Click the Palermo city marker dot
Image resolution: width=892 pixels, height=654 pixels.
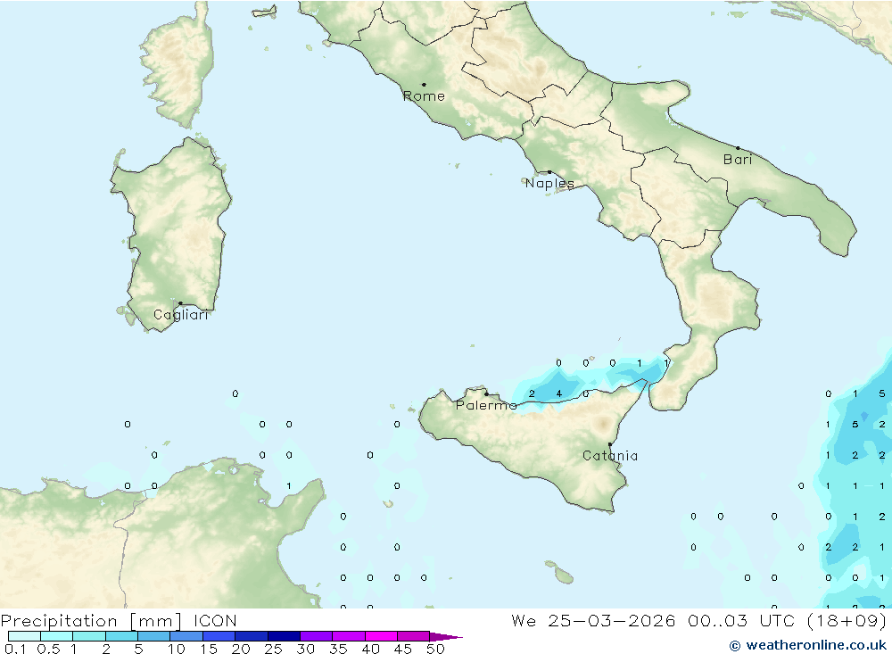point(486,393)
